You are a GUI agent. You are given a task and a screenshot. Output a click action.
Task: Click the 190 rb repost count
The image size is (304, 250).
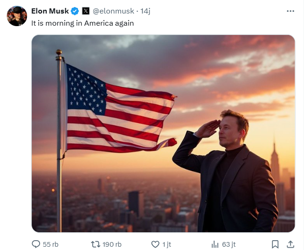tap(112, 244)
